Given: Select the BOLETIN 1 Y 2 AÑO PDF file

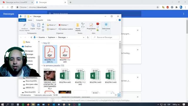Looking at the screenshot, I should click(x=65, y=54).
